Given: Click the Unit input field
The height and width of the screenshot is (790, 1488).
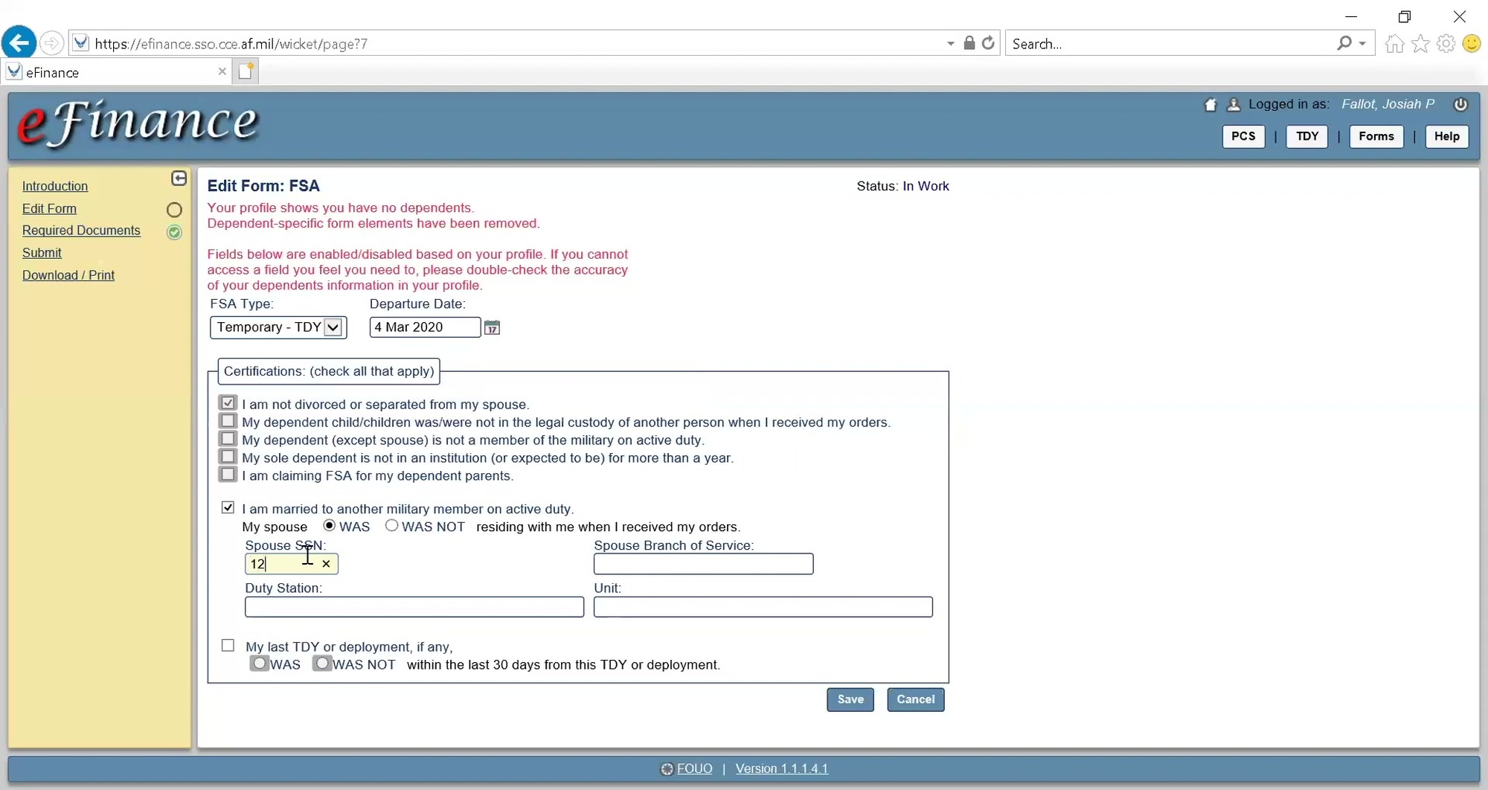Looking at the screenshot, I should [x=763, y=607].
